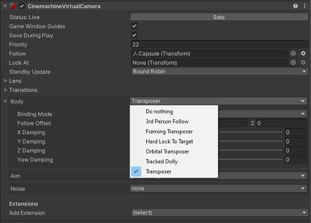Open the Body Transposer dropdown
Viewport: 311px width, 223px height.
click(219, 101)
